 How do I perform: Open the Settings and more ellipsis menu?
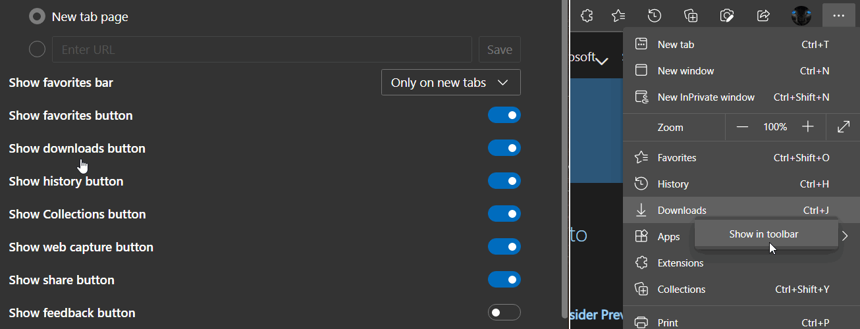[838, 15]
